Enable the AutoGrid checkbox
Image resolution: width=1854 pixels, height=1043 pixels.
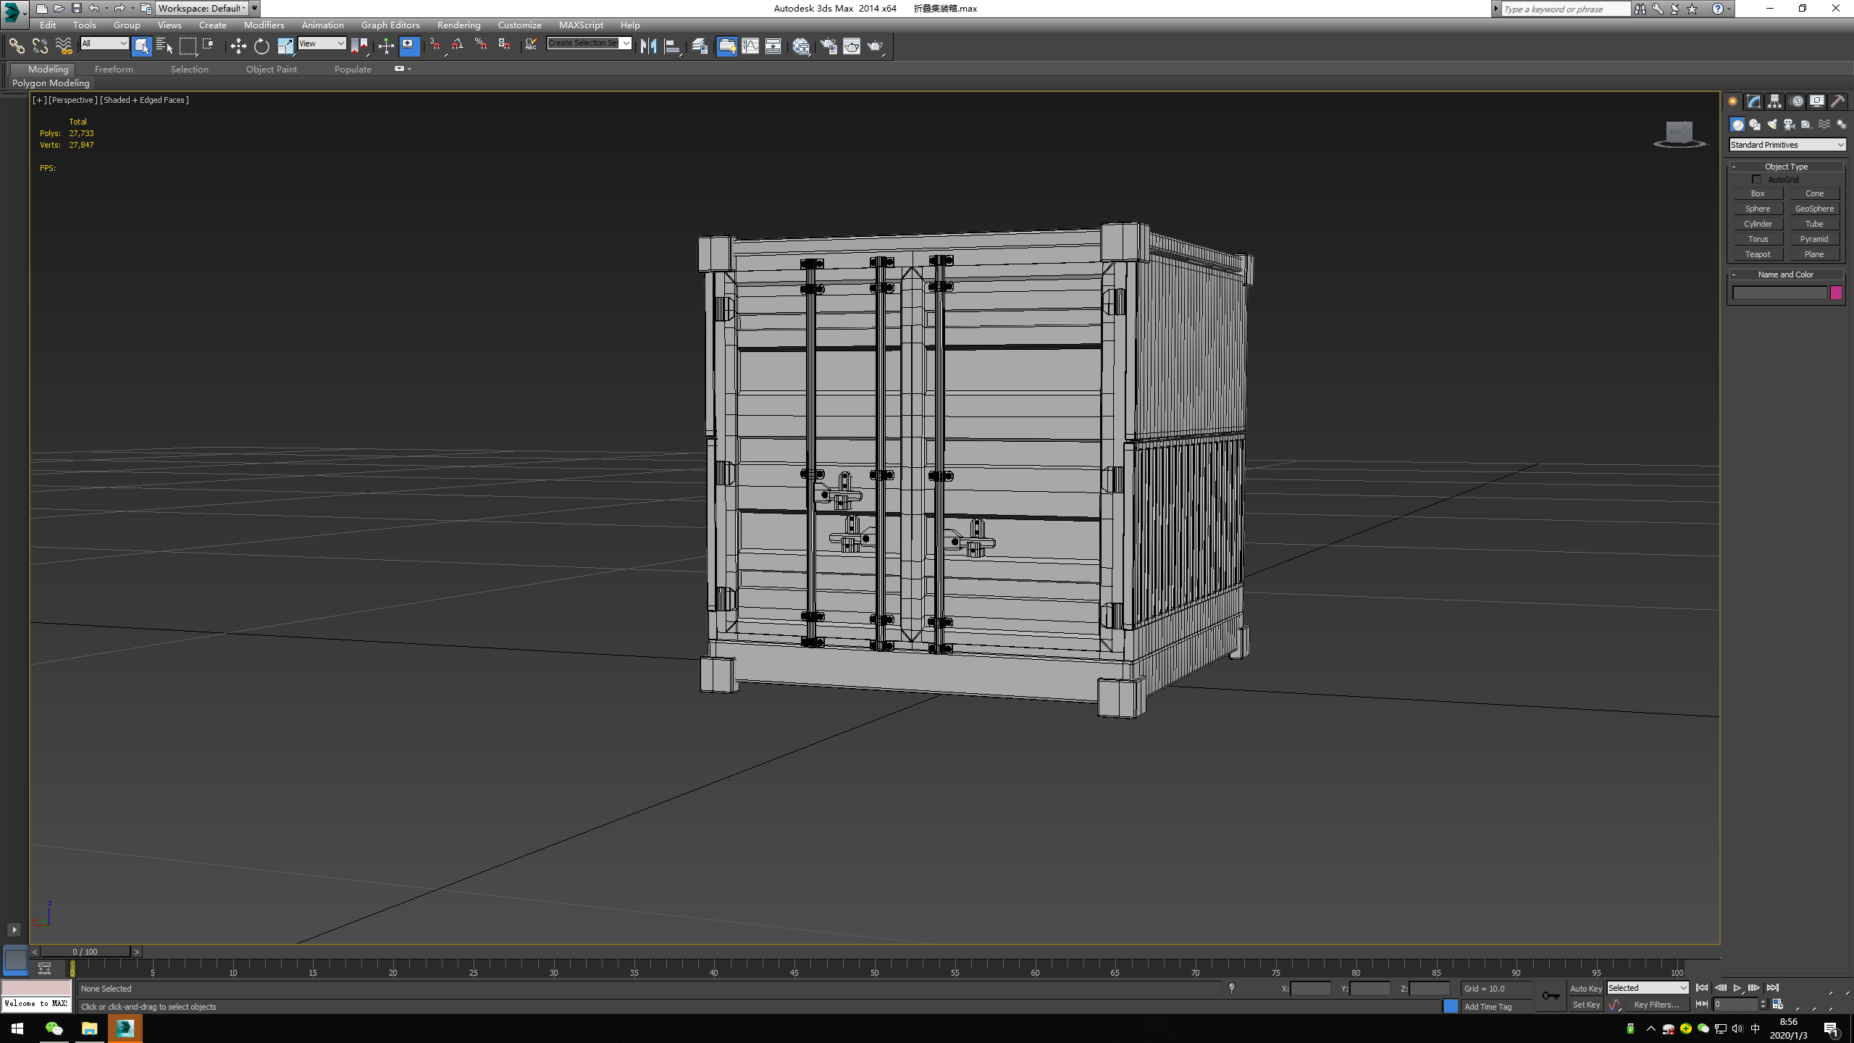pyautogui.click(x=1756, y=180)
